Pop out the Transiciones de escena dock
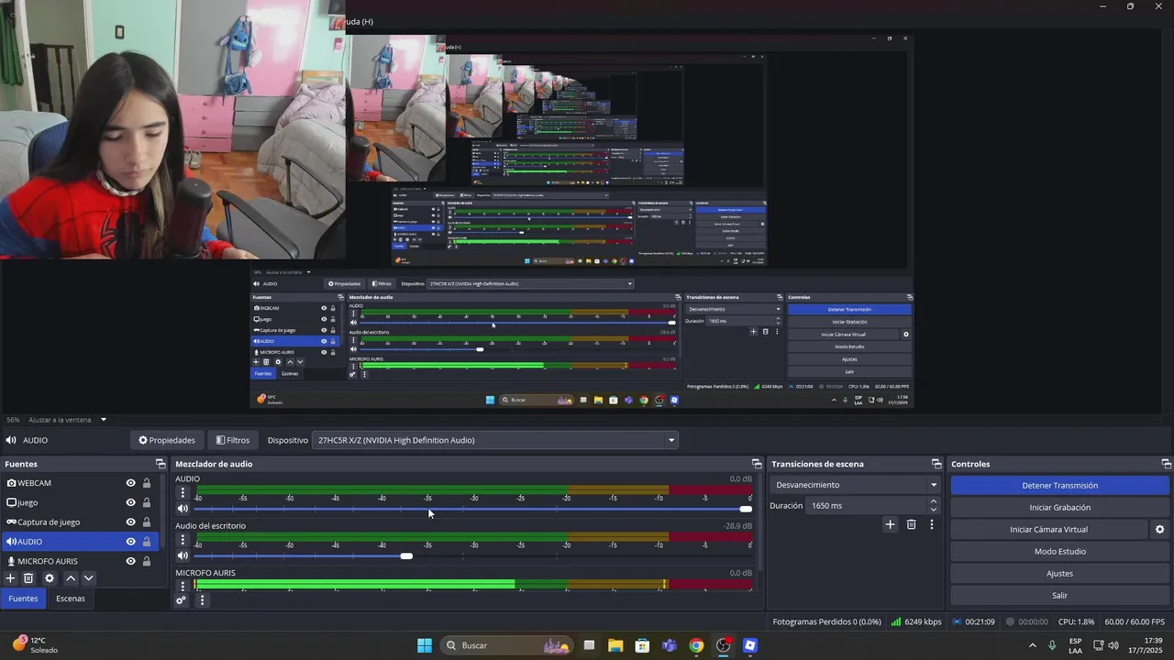This screenshot has height=660, width=1174. (936, 464)
